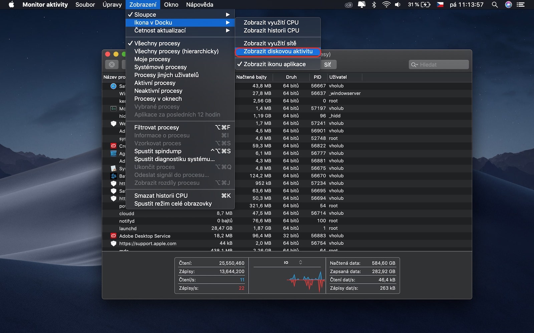The height and width of the screenshot is (333, 534).
Task: Open the Soubor menu
Action: (85, 5)
